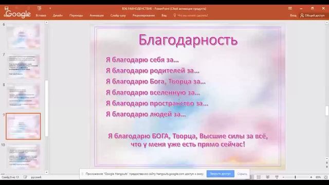Select slide 7 thumbnail

click(24, 66)
